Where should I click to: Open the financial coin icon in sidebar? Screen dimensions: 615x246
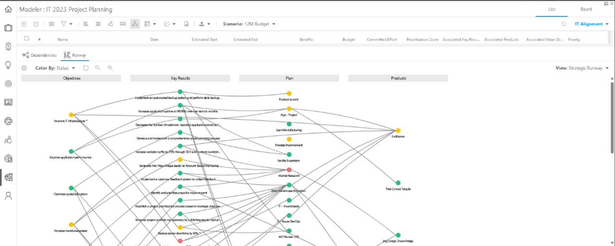(x=8, y=158)
